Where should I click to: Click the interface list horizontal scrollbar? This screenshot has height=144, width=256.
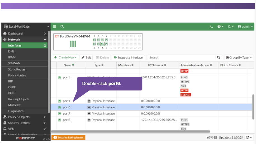click(x=130, y=131)
